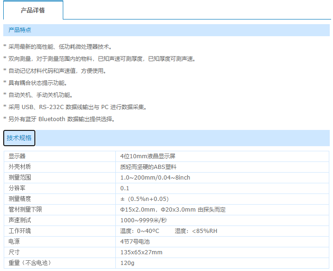This screenshot has width=333, height=271.
Task: Select the 120g weight value
Action: click(127, 263)
